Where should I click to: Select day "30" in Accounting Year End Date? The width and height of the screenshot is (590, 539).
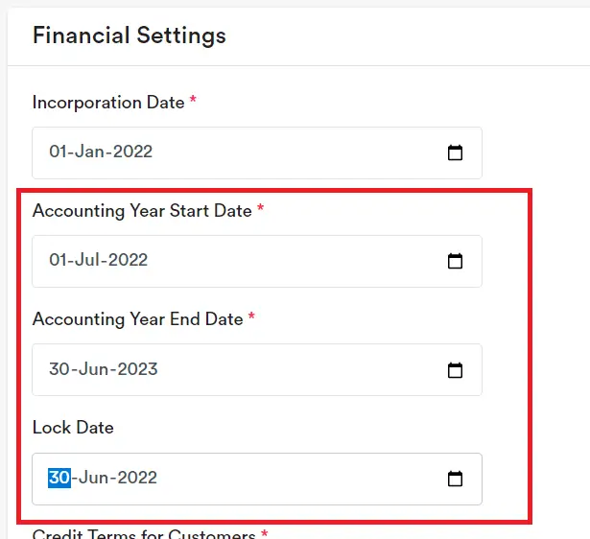[x=59, y=369]
